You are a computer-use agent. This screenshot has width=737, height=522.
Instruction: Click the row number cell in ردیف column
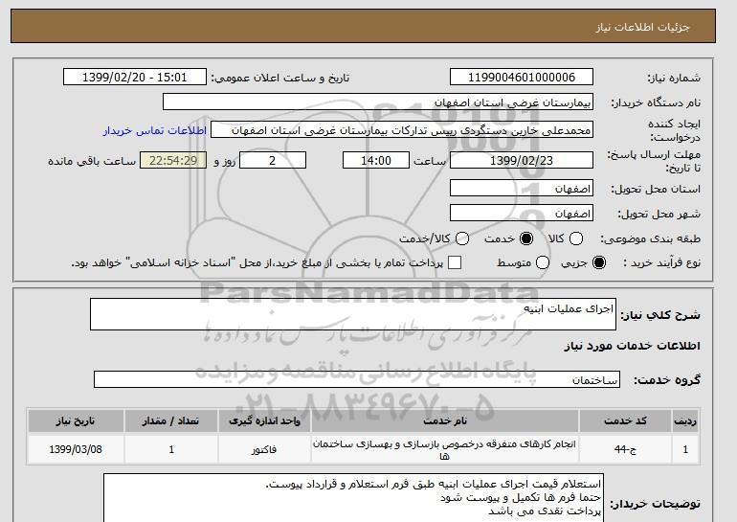(684, 449)
